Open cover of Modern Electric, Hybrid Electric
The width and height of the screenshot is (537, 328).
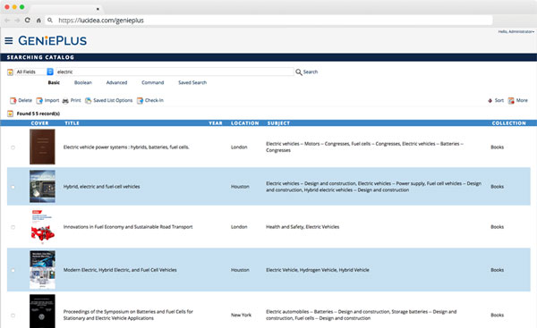42,270
